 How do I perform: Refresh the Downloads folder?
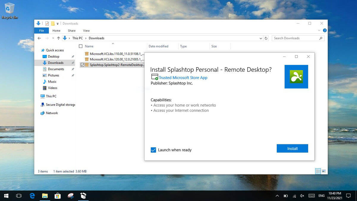click(x=266, y=38)
